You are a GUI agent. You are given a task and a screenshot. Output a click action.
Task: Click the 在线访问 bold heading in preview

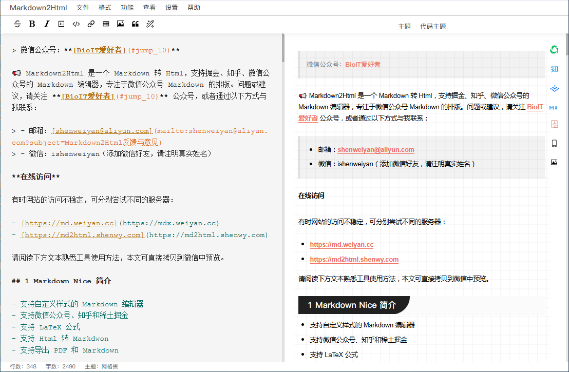311,195
